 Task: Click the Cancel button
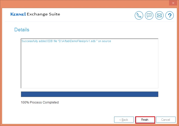[166, 120]
